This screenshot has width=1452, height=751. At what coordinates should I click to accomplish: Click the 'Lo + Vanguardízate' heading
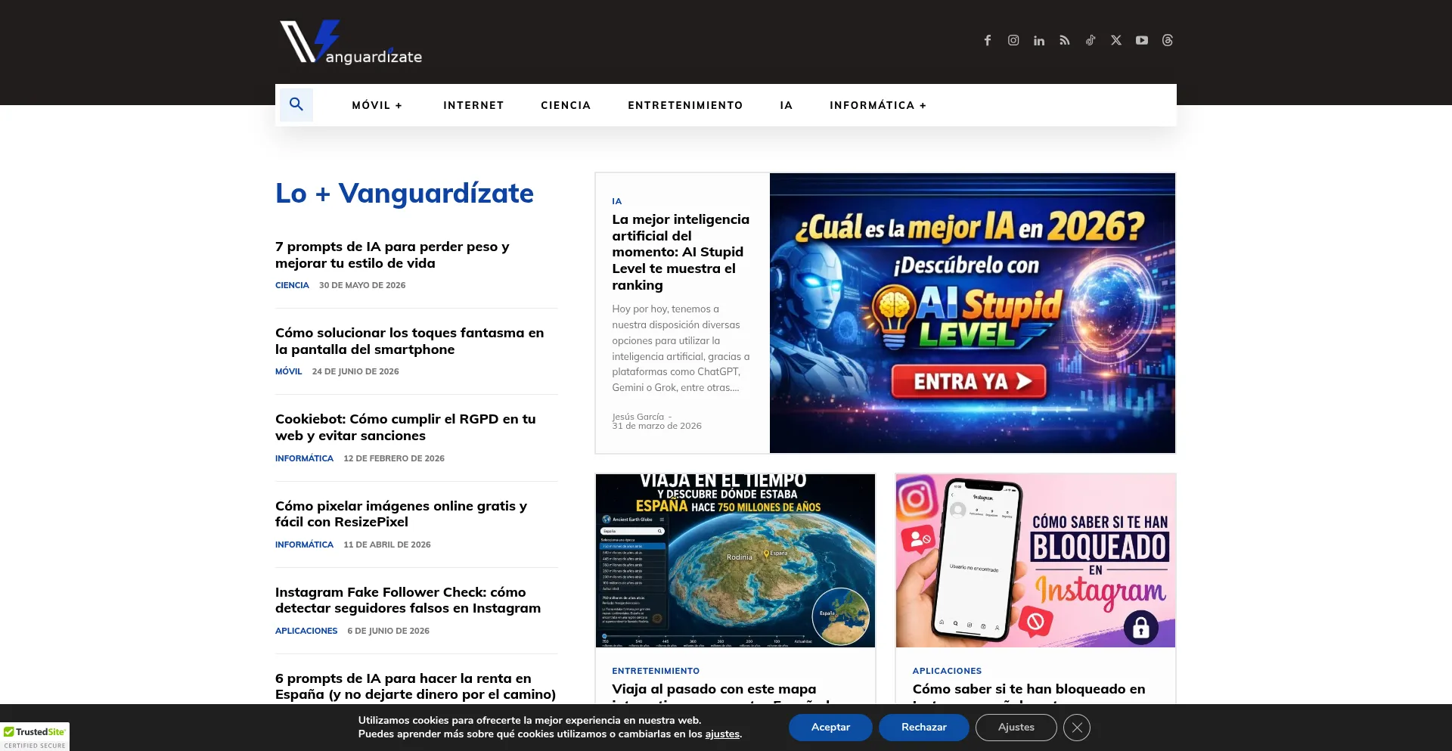point(405,194)
